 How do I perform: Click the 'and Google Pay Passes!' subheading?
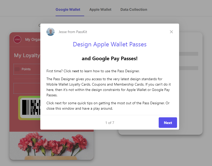[110, 58]
